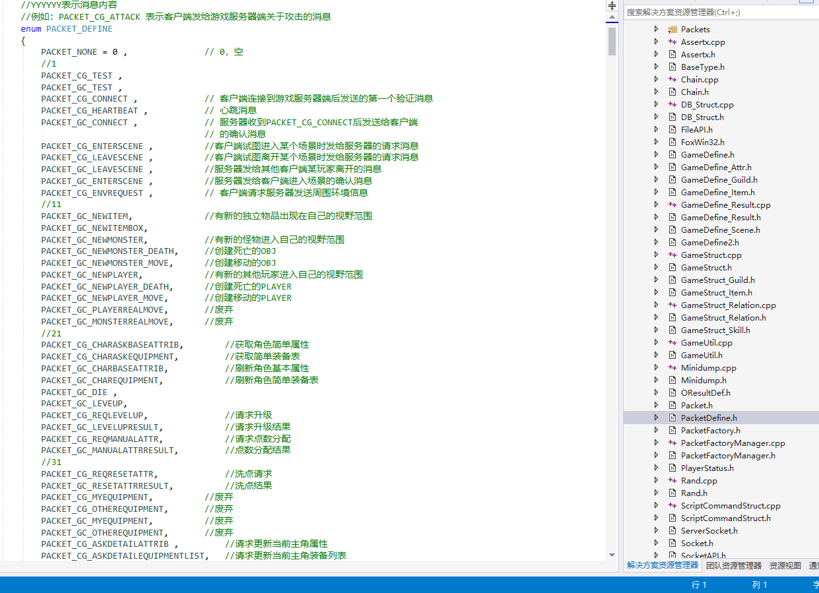
Task: Switch to the 资源视图 tab
Action: pos(785,566)
